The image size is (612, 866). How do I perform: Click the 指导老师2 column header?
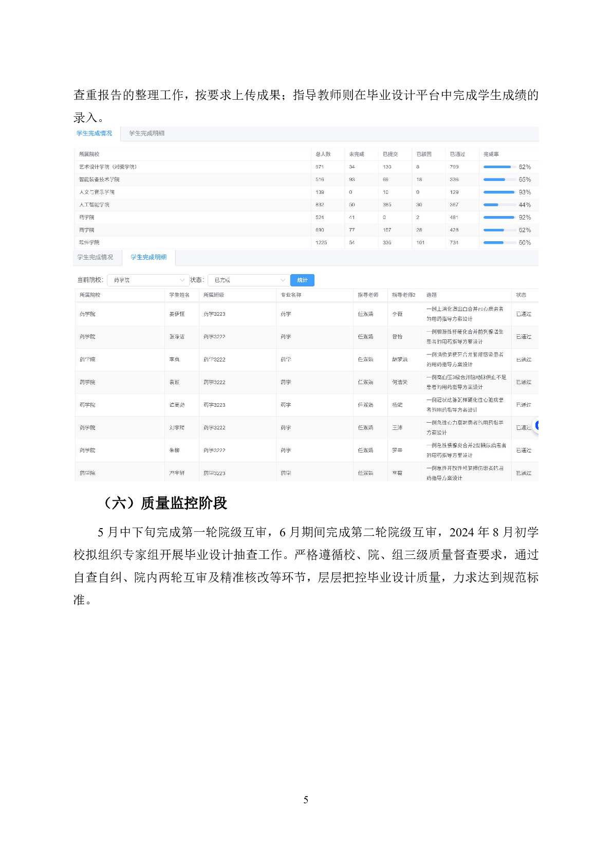tap(403, 295)
